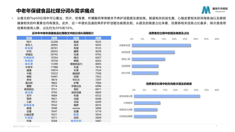
Task: Click the 劣质商品揭露 bar
Action: tap(145, 116)
